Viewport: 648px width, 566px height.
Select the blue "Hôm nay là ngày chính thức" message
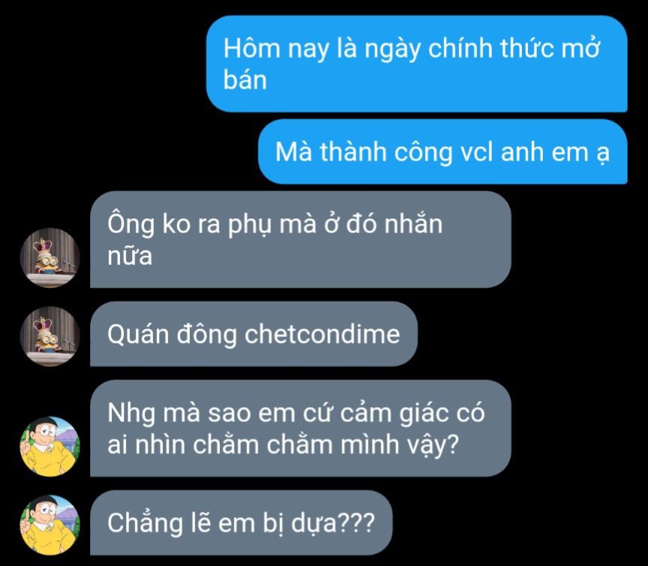click(x=417, y=64)
